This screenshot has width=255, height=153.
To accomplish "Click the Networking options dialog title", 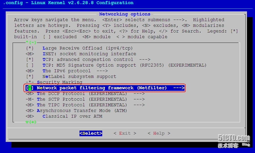I will (x=125, y=14).
